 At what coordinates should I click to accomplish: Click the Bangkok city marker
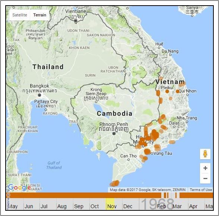click(39, 95)
